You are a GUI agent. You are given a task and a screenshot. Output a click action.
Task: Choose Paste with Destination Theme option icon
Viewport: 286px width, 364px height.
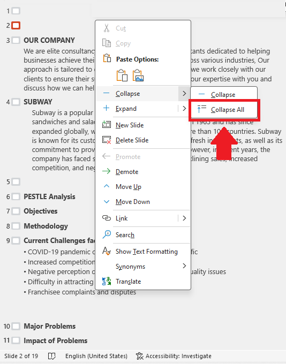click(x=122, y=75)
